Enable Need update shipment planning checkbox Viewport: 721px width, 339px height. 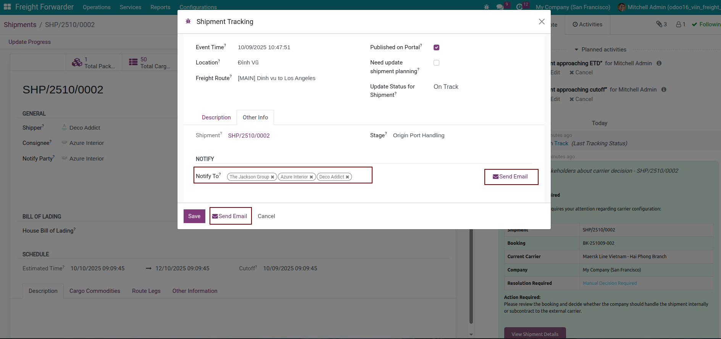(436, 63)
